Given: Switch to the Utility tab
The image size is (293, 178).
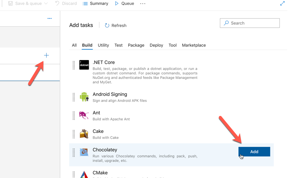Looking at the screenshot, I should click(103, 45).
